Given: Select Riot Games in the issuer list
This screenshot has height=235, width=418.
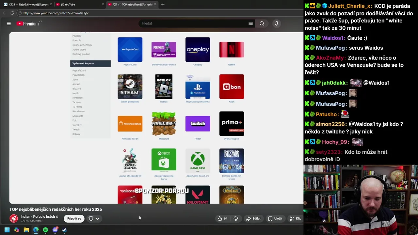Looking at the screenshot, I should click(79, 111).
